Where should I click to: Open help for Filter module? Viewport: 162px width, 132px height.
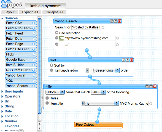coord(147,86)
